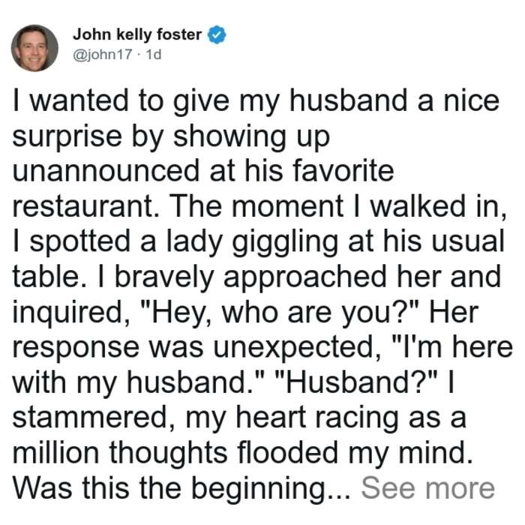Select the line 'unannounced at his favorite'

coord(203,171)
